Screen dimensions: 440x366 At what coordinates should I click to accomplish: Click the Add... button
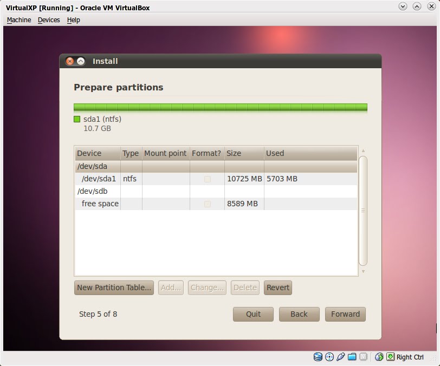click(171, 287)
